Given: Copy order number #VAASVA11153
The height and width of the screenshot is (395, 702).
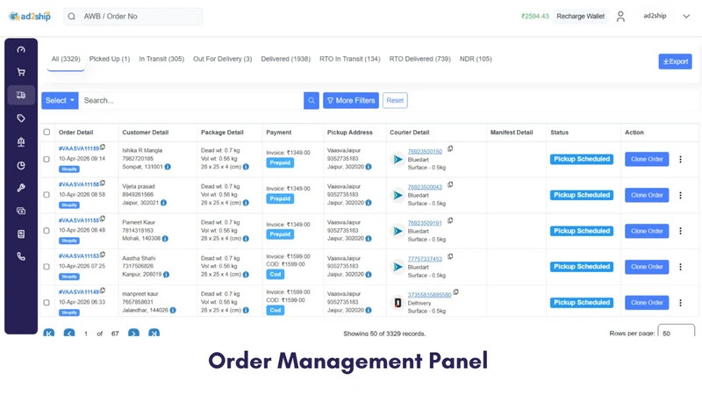Looking at the screenshot, I should (103, 255).
